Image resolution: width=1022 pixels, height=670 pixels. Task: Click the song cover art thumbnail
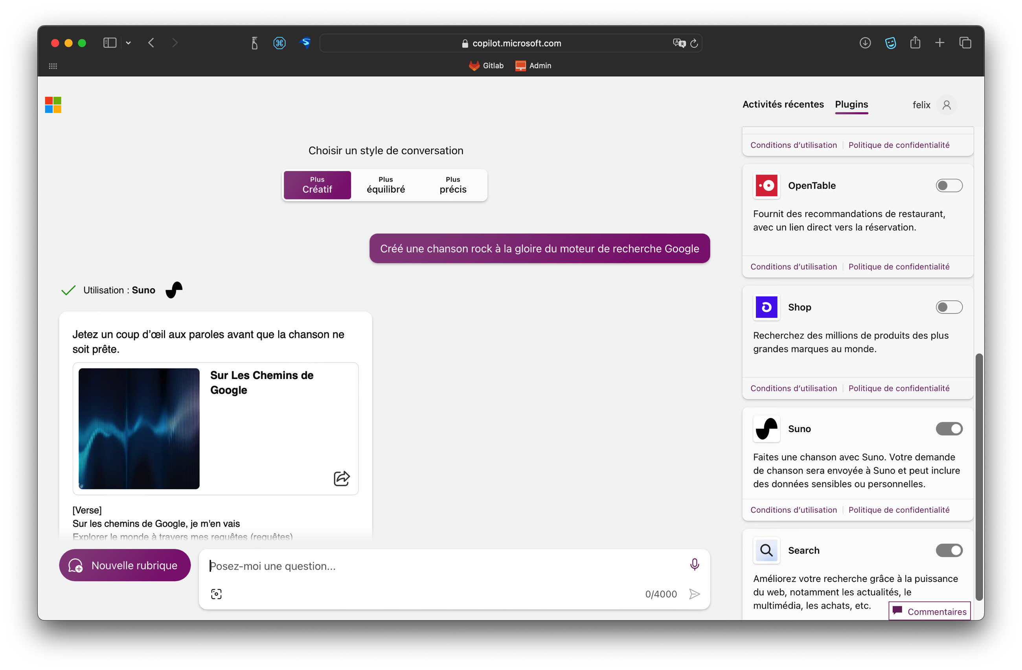click(139, 428)
